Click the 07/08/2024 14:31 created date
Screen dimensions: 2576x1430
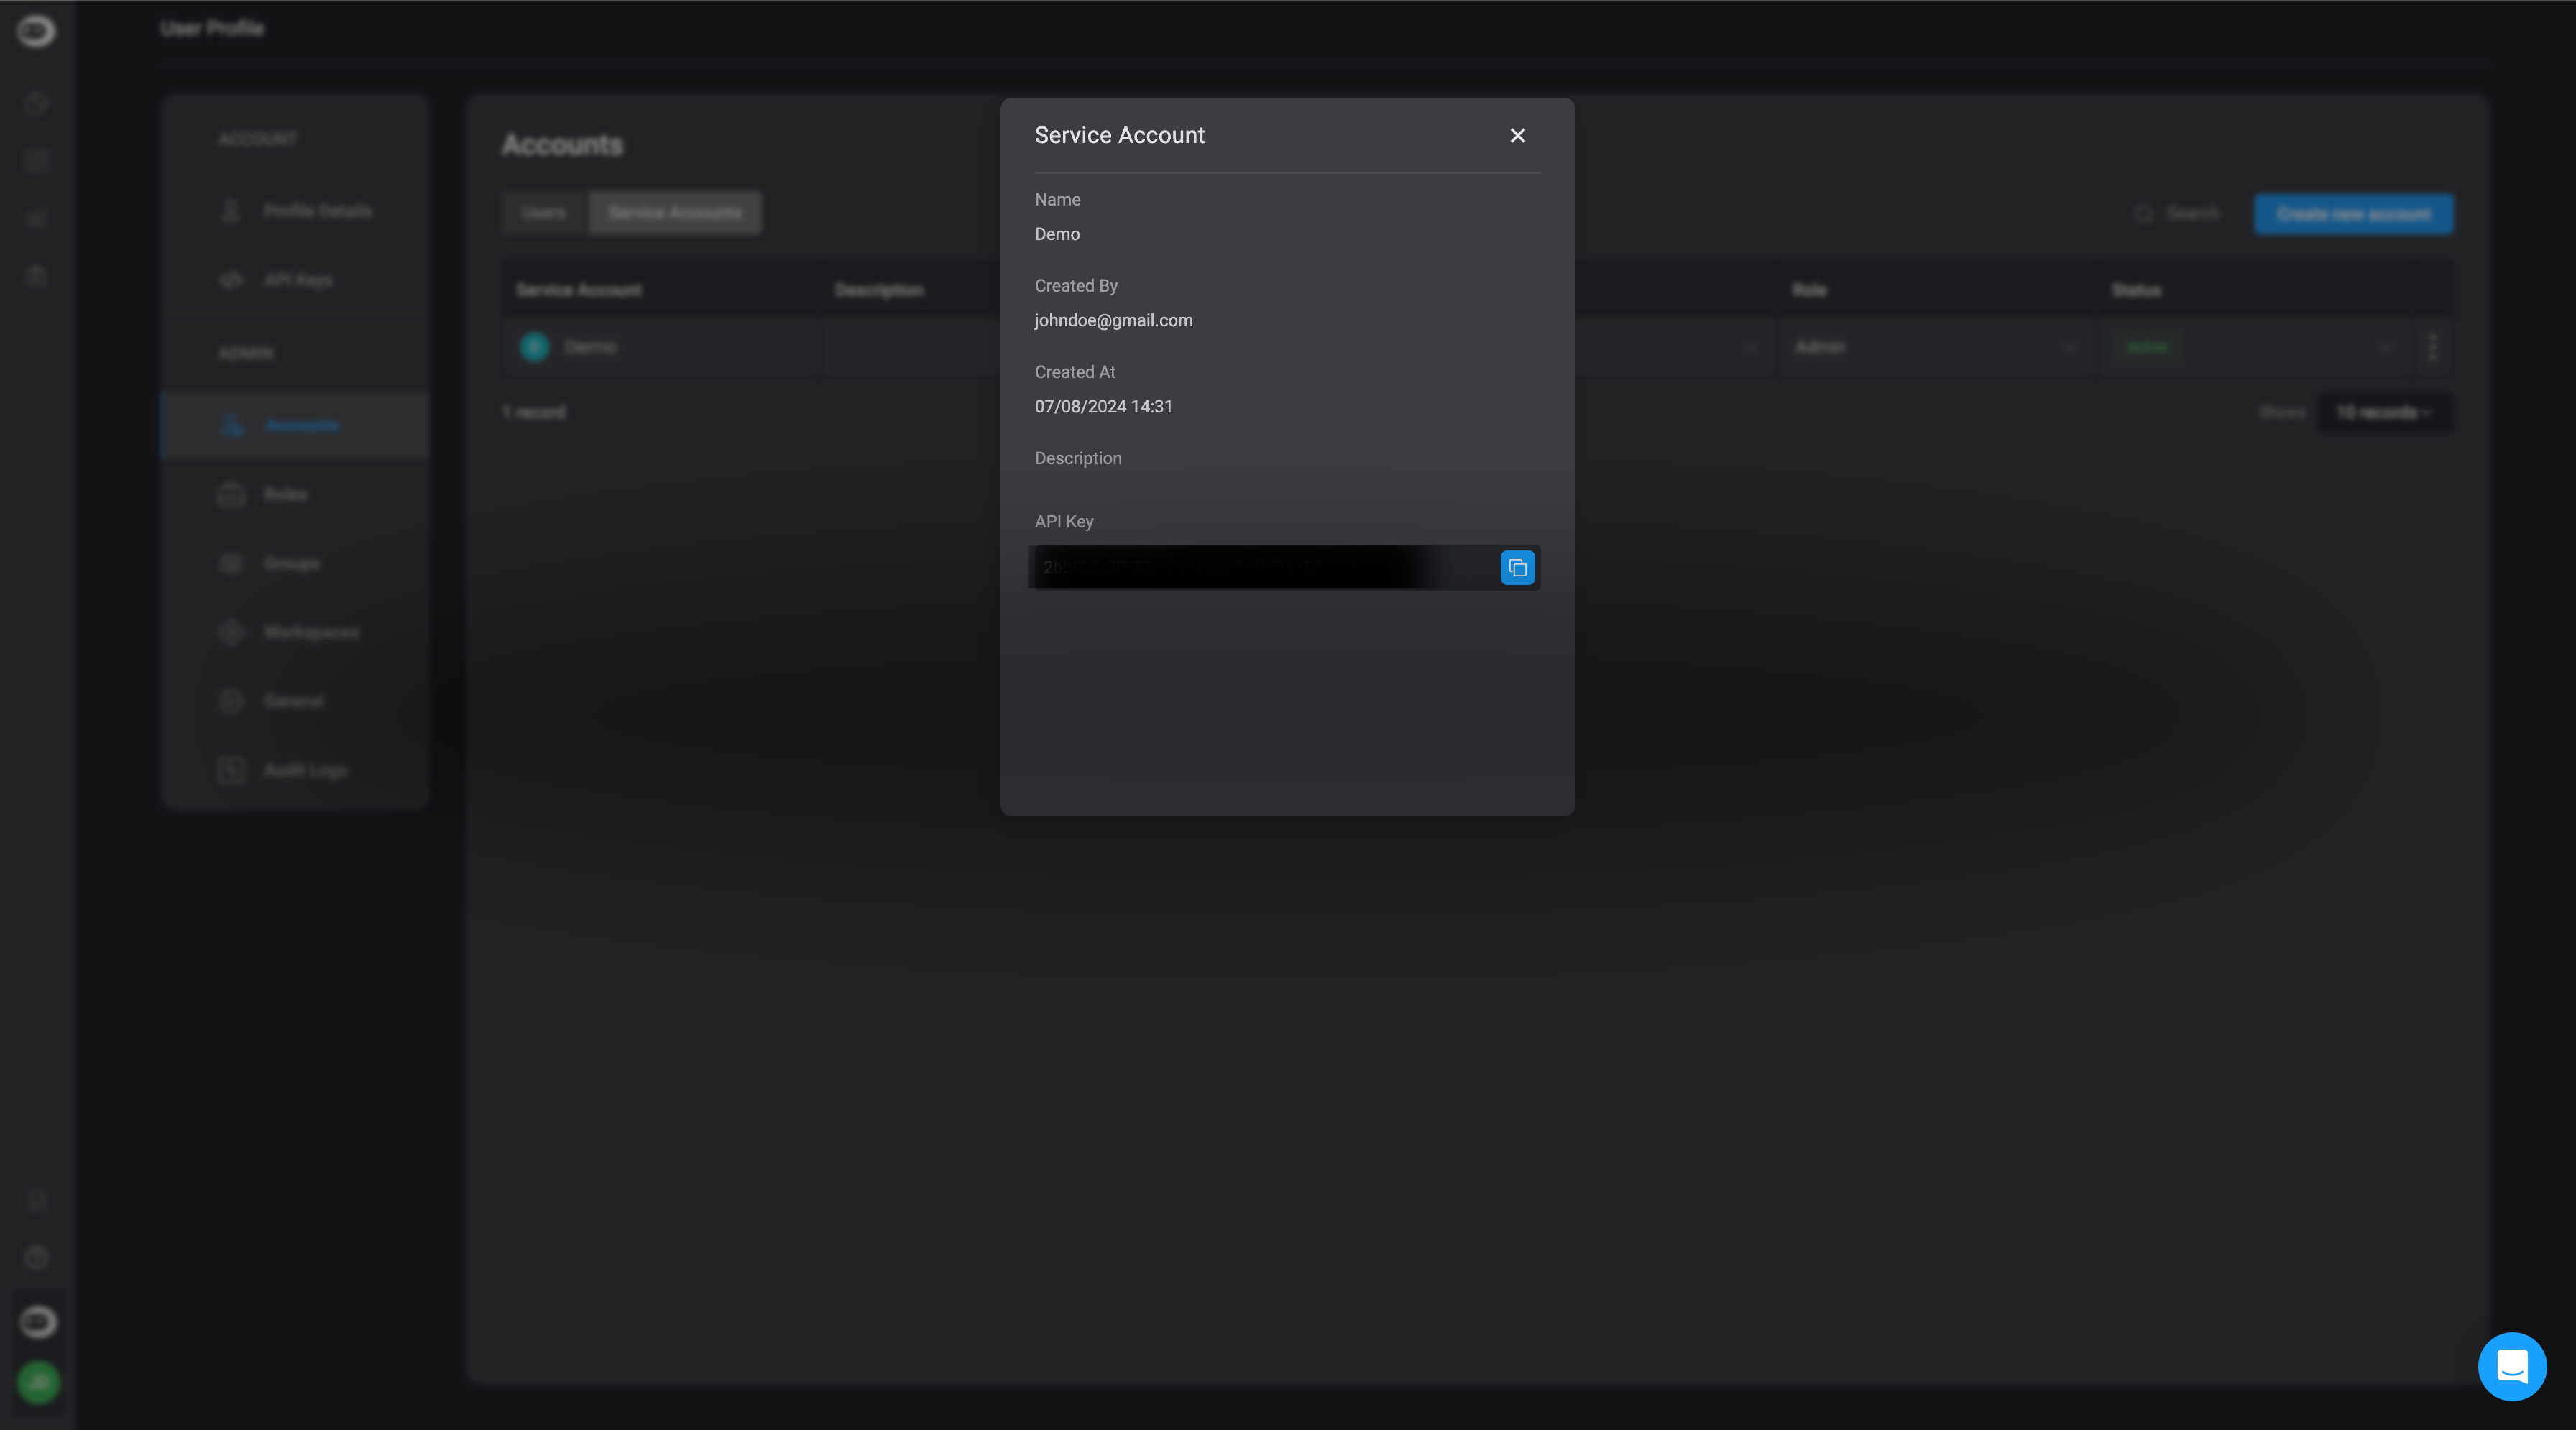pos(1103,406)
